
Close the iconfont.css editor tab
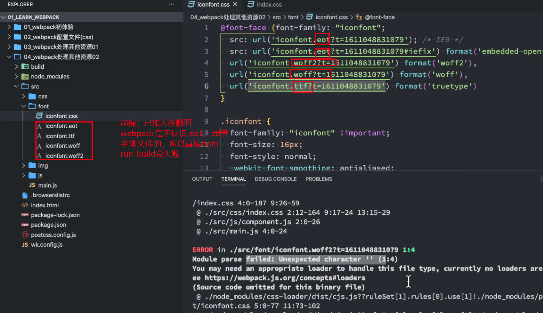coord(235,4)
